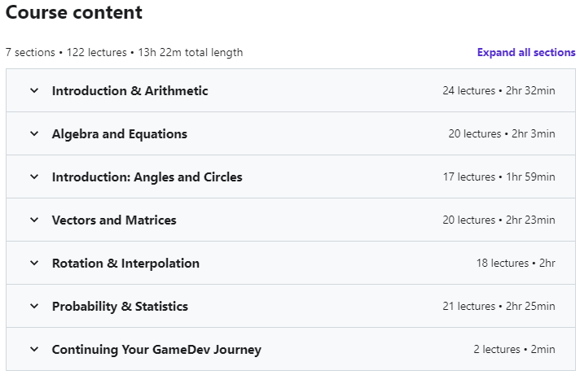Select Vectors and Matrices section title
Image resolution: width=580 pixels, height=375 pixels.
pyautogui.click(x=114, y=220)
